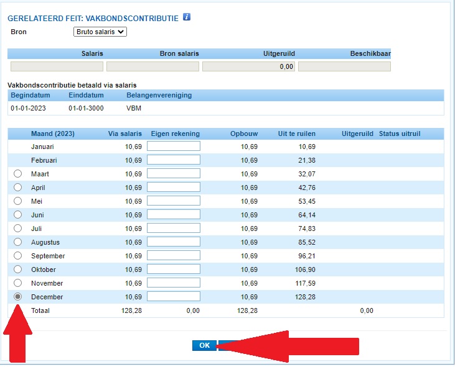The width and height of the screenshot is (455, 367).
Task: Open the info icon beside Vakbondscontributie heading
Action: click(187, 17)
